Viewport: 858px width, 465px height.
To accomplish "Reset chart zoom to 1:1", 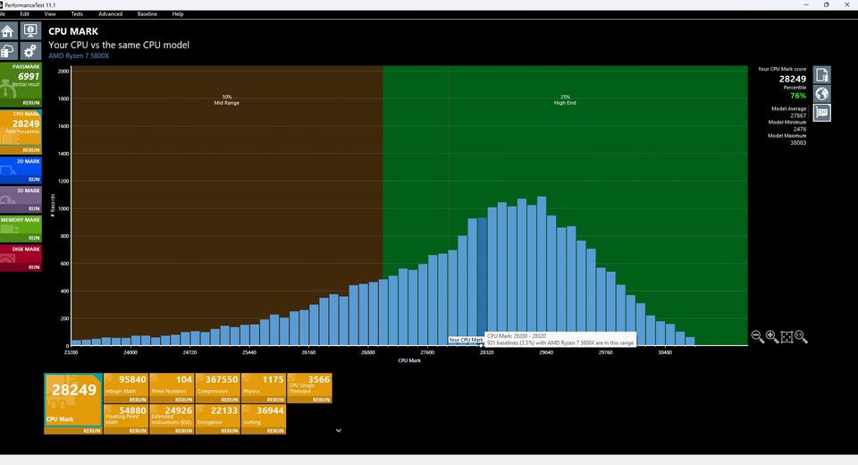I will (x=801, y=336).
